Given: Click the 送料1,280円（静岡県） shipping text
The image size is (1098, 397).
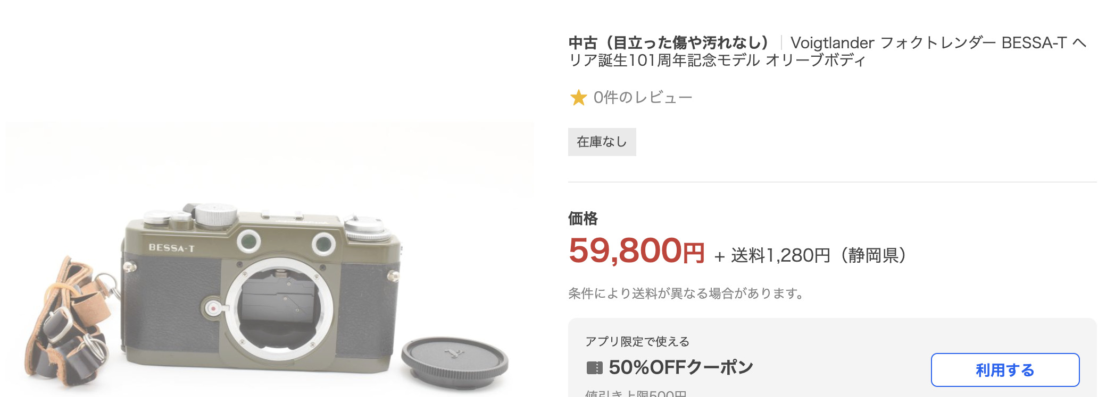Looking at the screenshot, I should [818, 255].
